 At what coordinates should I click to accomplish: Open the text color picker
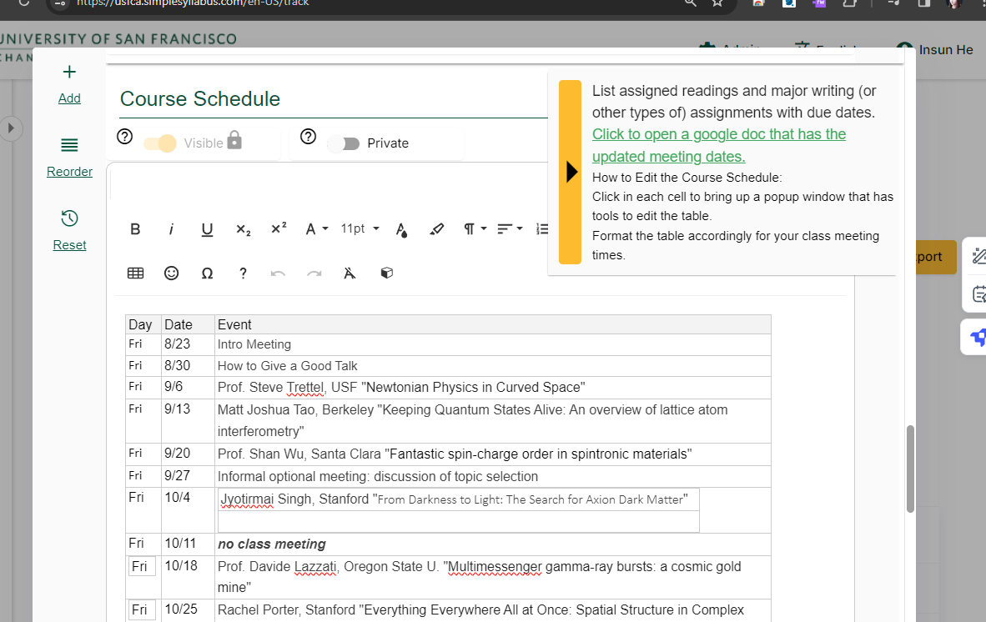(x=401, y=229)
